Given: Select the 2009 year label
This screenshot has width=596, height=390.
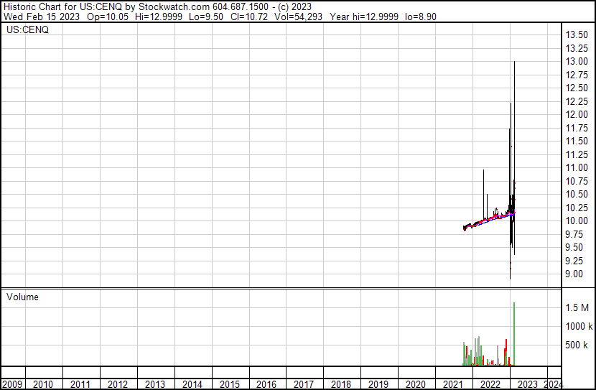Looking at the screenshot, I should pos(12,384).
